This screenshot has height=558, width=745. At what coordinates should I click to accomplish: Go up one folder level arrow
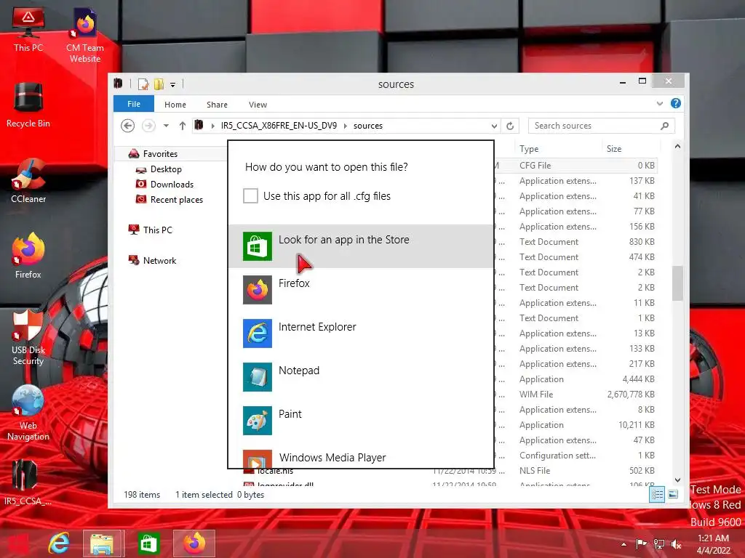183,126
